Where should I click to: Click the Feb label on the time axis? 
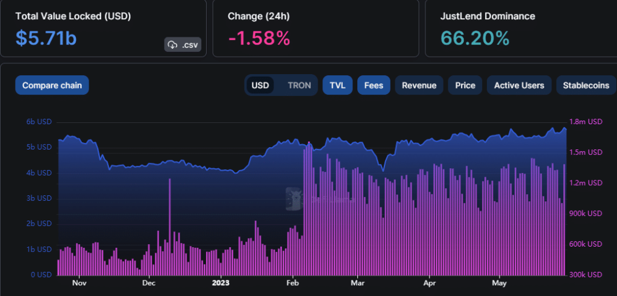(293, 283)
